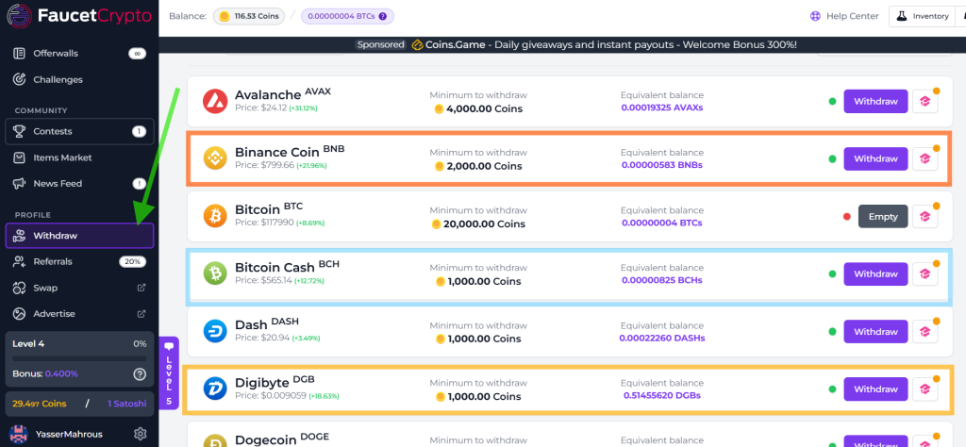
Task: Withdraw to Digibyte DGB
Action: click(x=875, y=389)
